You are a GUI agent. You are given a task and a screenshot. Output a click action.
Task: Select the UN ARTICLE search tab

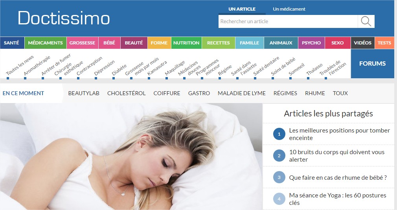click(x=242, y=9)
